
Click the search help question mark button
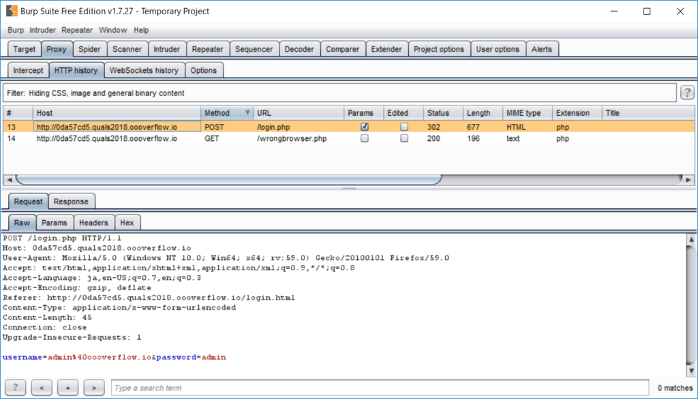pos(15,387)
